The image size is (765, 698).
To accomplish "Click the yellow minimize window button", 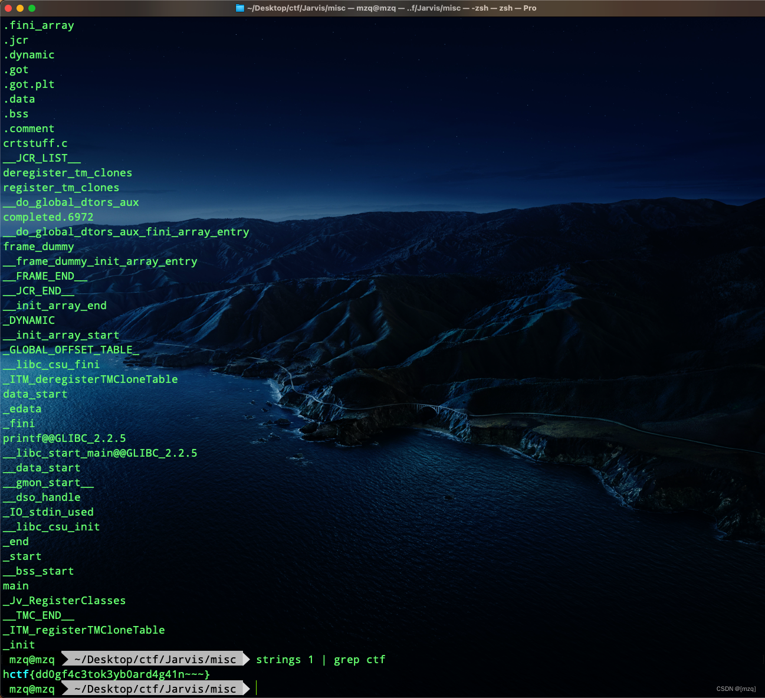I will (x=20, y=8).
